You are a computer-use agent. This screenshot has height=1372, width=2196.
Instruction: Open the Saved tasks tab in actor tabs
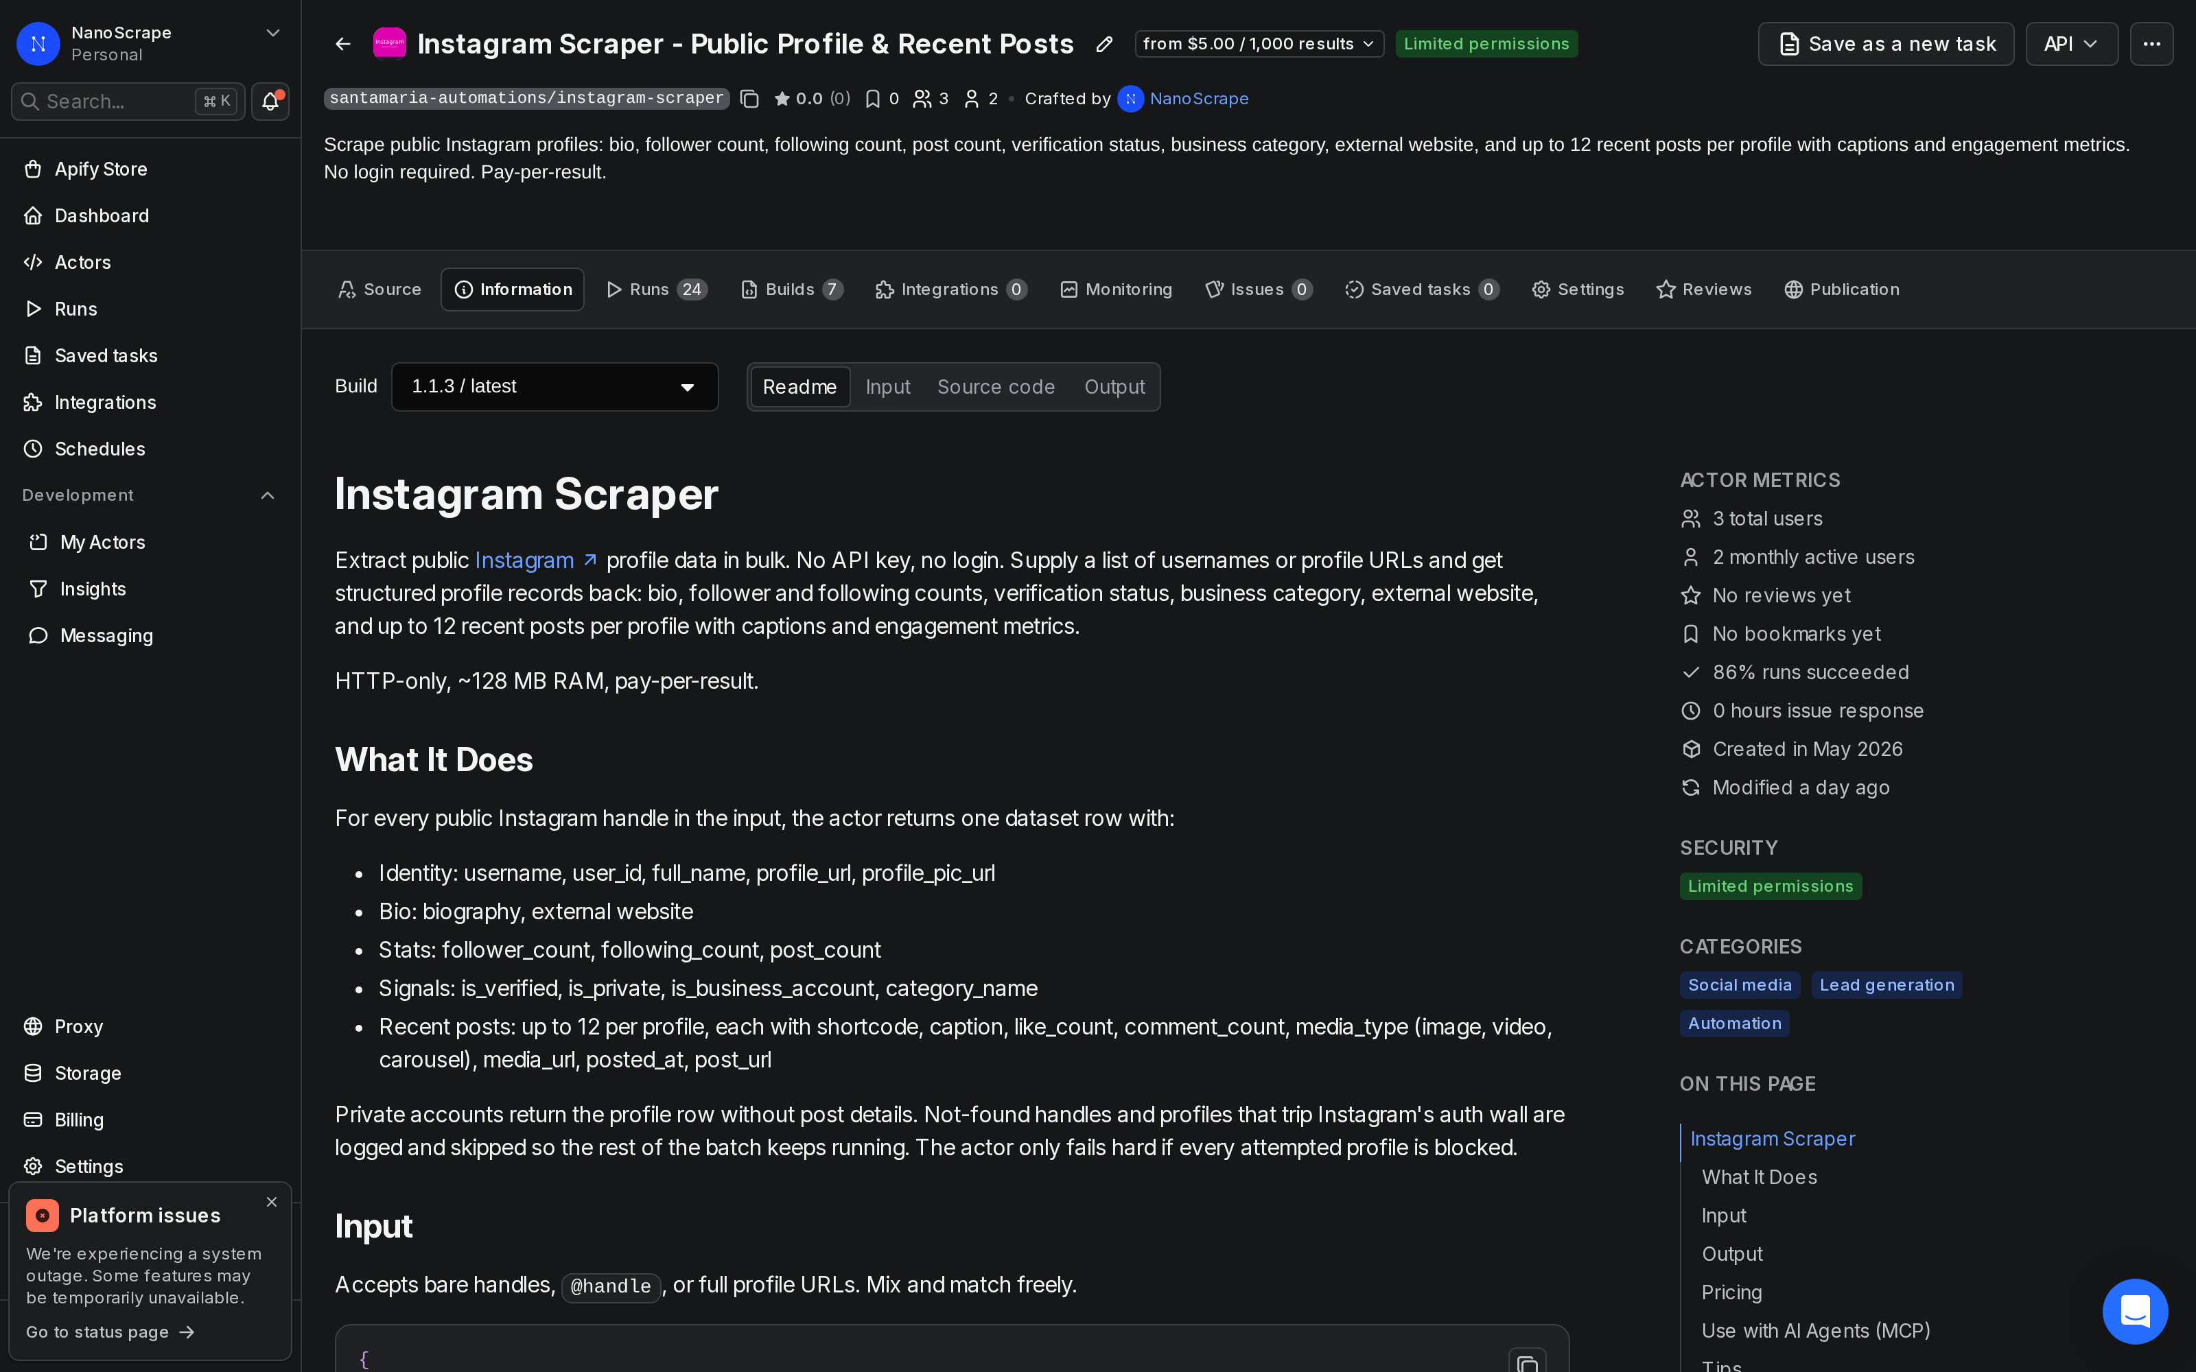click(x=1421, y=289)
